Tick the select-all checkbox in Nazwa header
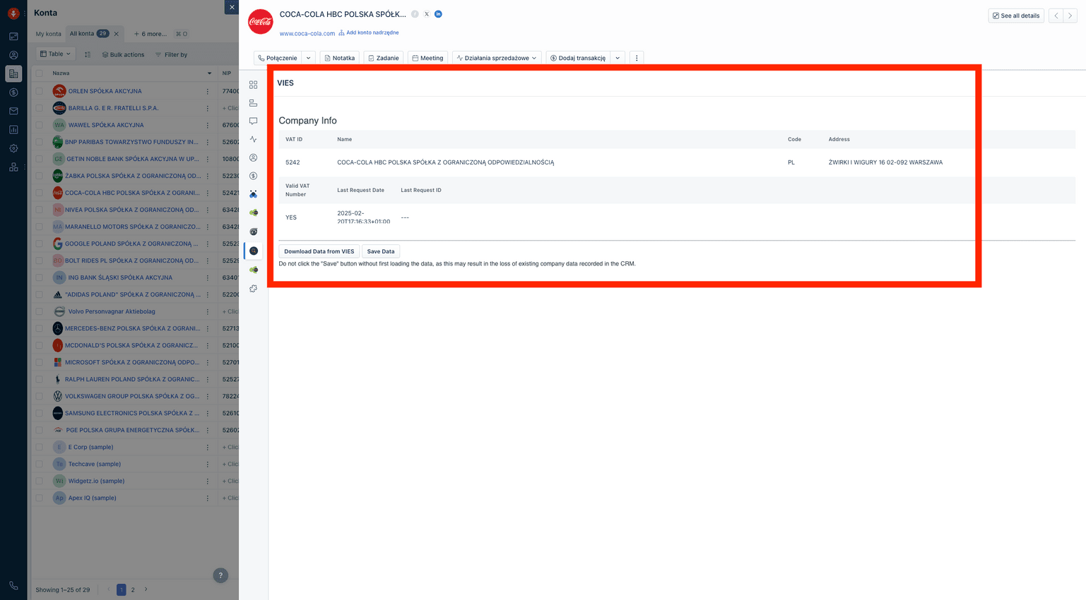 click(40, 73)
